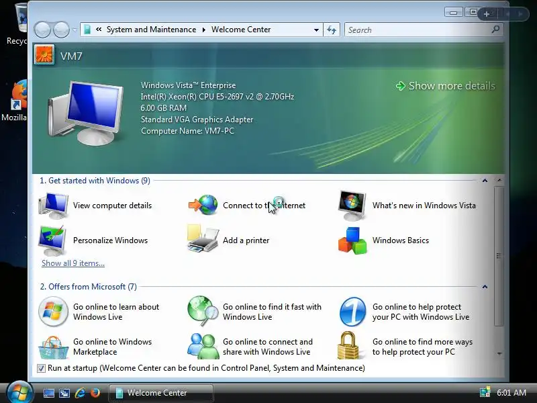537x403 pixels.
Task: Open the address bar dropdown arrow
Action: point(316,30)
